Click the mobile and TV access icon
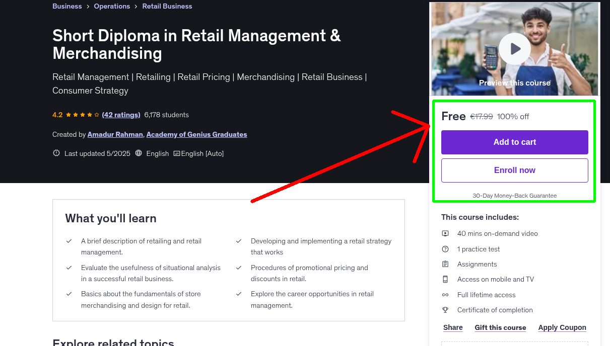This screenshot has height=346, width=610. 445,279
